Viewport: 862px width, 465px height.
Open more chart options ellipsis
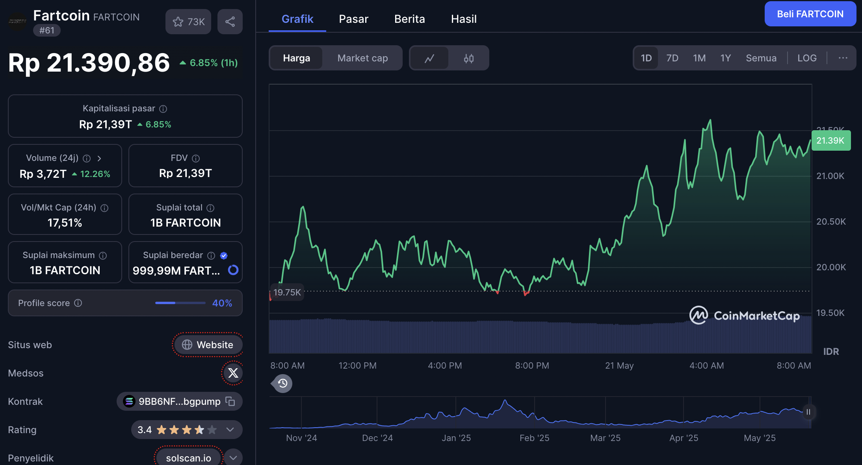843,58
